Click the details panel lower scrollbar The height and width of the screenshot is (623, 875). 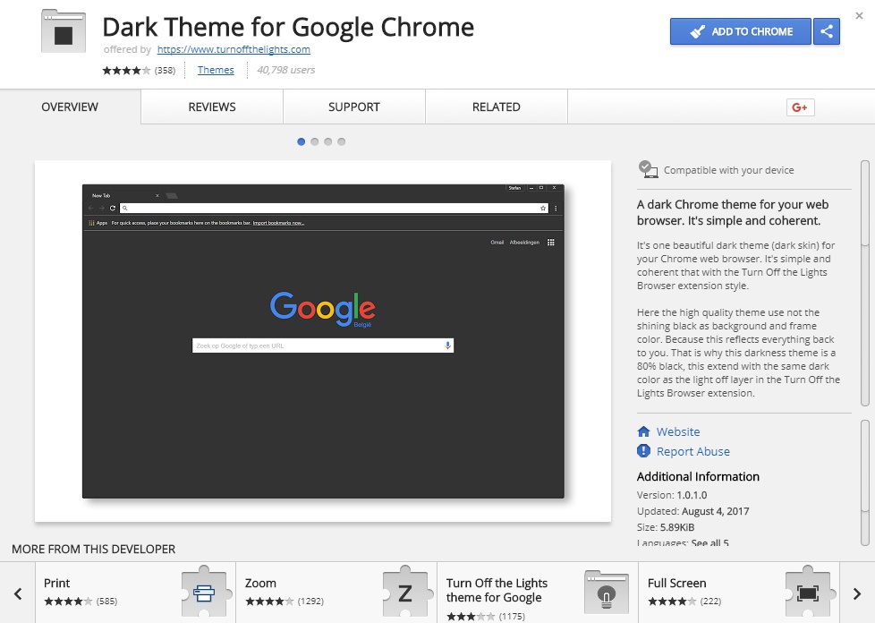pos(865,482)
